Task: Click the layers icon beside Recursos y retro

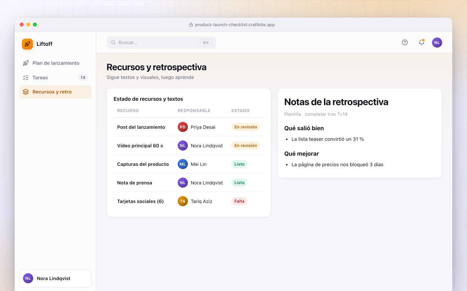Action: click(26, 92)
